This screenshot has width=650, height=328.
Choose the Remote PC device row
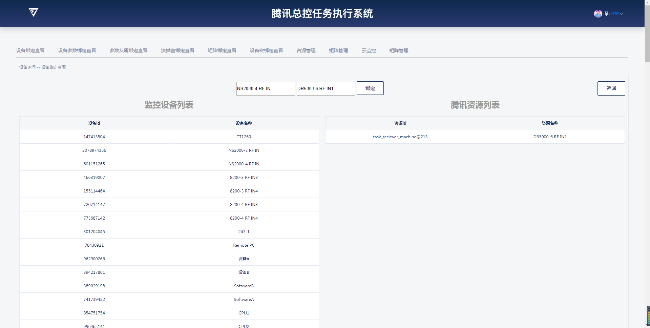tap(244, 245)
